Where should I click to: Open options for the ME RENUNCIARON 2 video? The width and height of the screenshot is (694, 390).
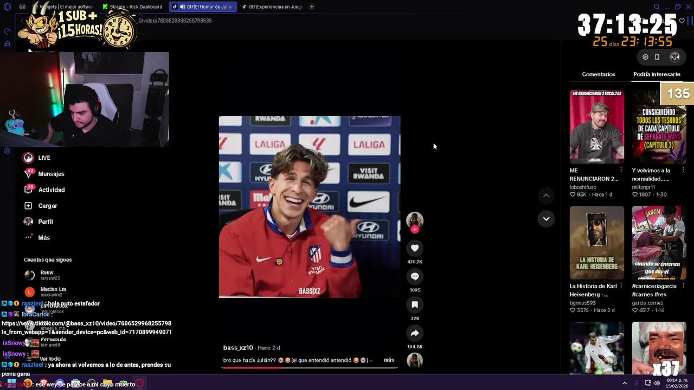(x=621, y=170)
